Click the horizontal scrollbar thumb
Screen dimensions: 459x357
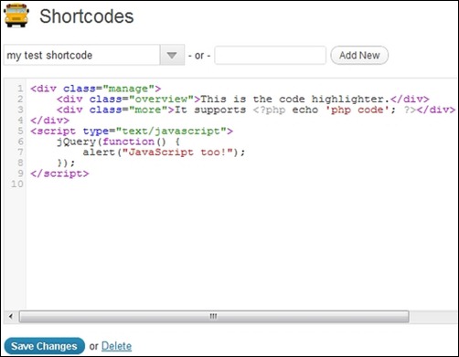click(214, 316)
